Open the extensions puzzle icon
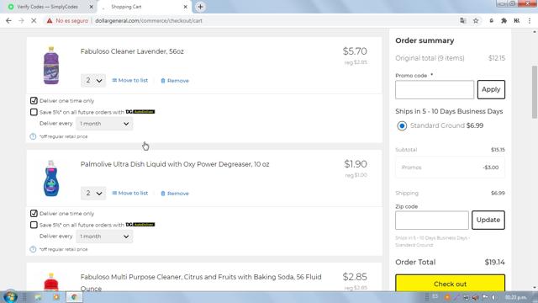The image size is (538, 303). pyautogui.click(x=504, y=20)
